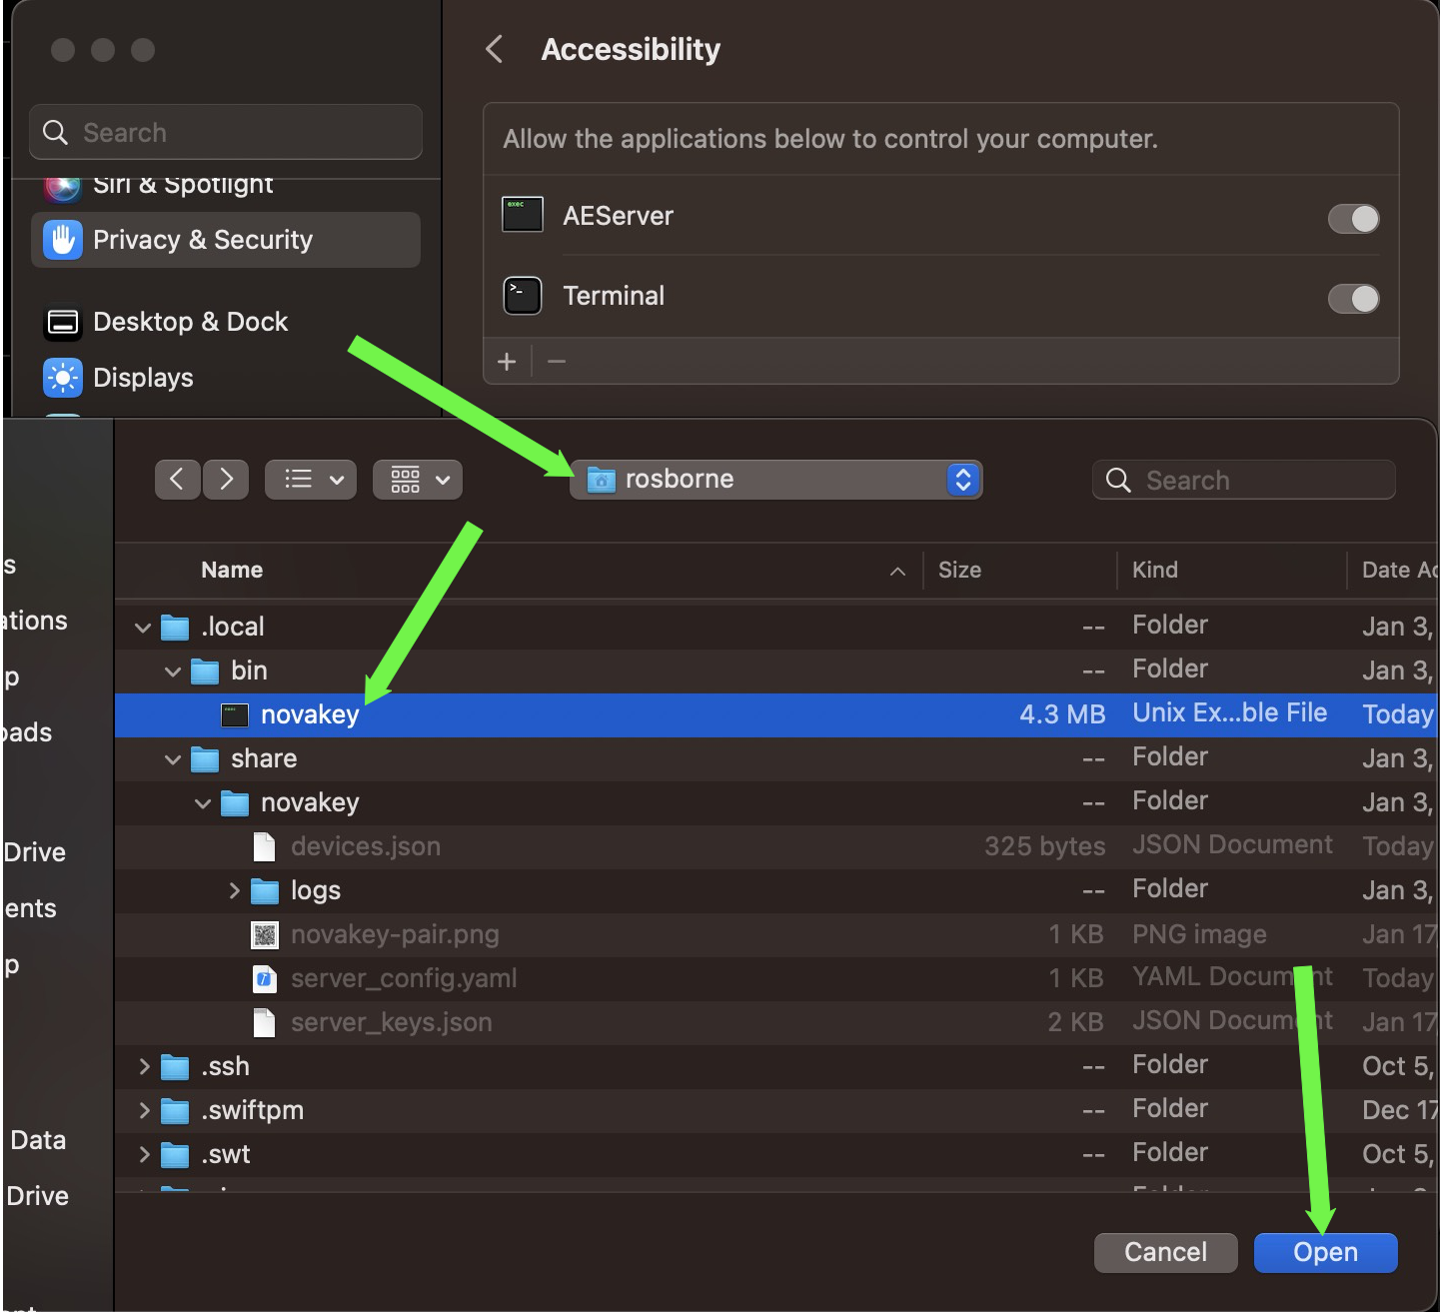Toggle Terminal accessibility permission switch
Viewport: 1440px width, 1312px height.
(1353, 298)
